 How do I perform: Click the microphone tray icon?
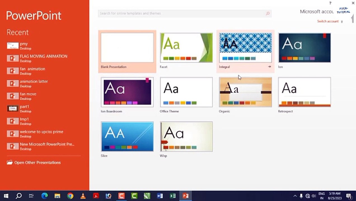click(301, 196)
